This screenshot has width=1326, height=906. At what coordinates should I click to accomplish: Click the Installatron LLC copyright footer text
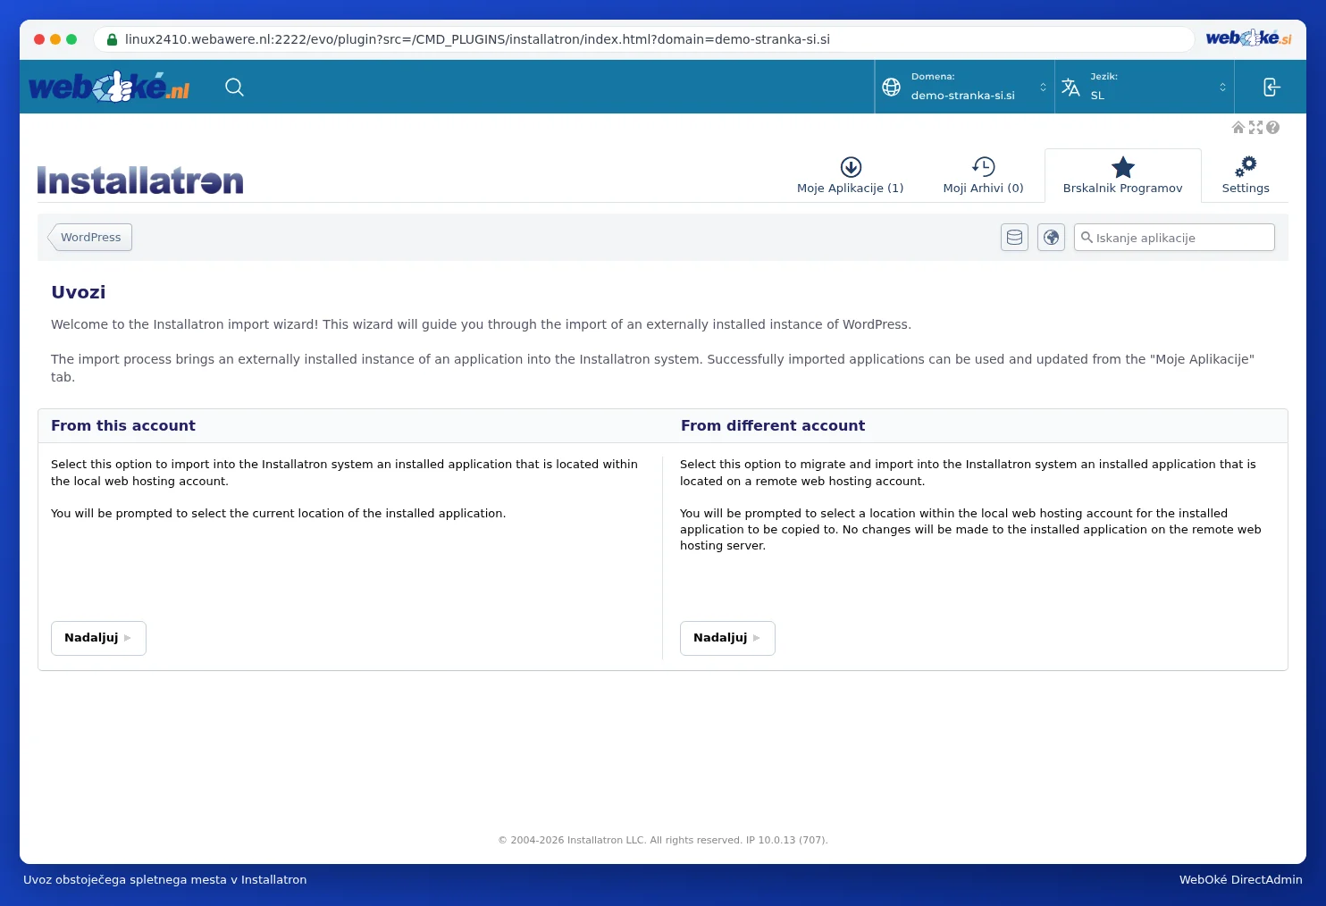click(663, 840)
